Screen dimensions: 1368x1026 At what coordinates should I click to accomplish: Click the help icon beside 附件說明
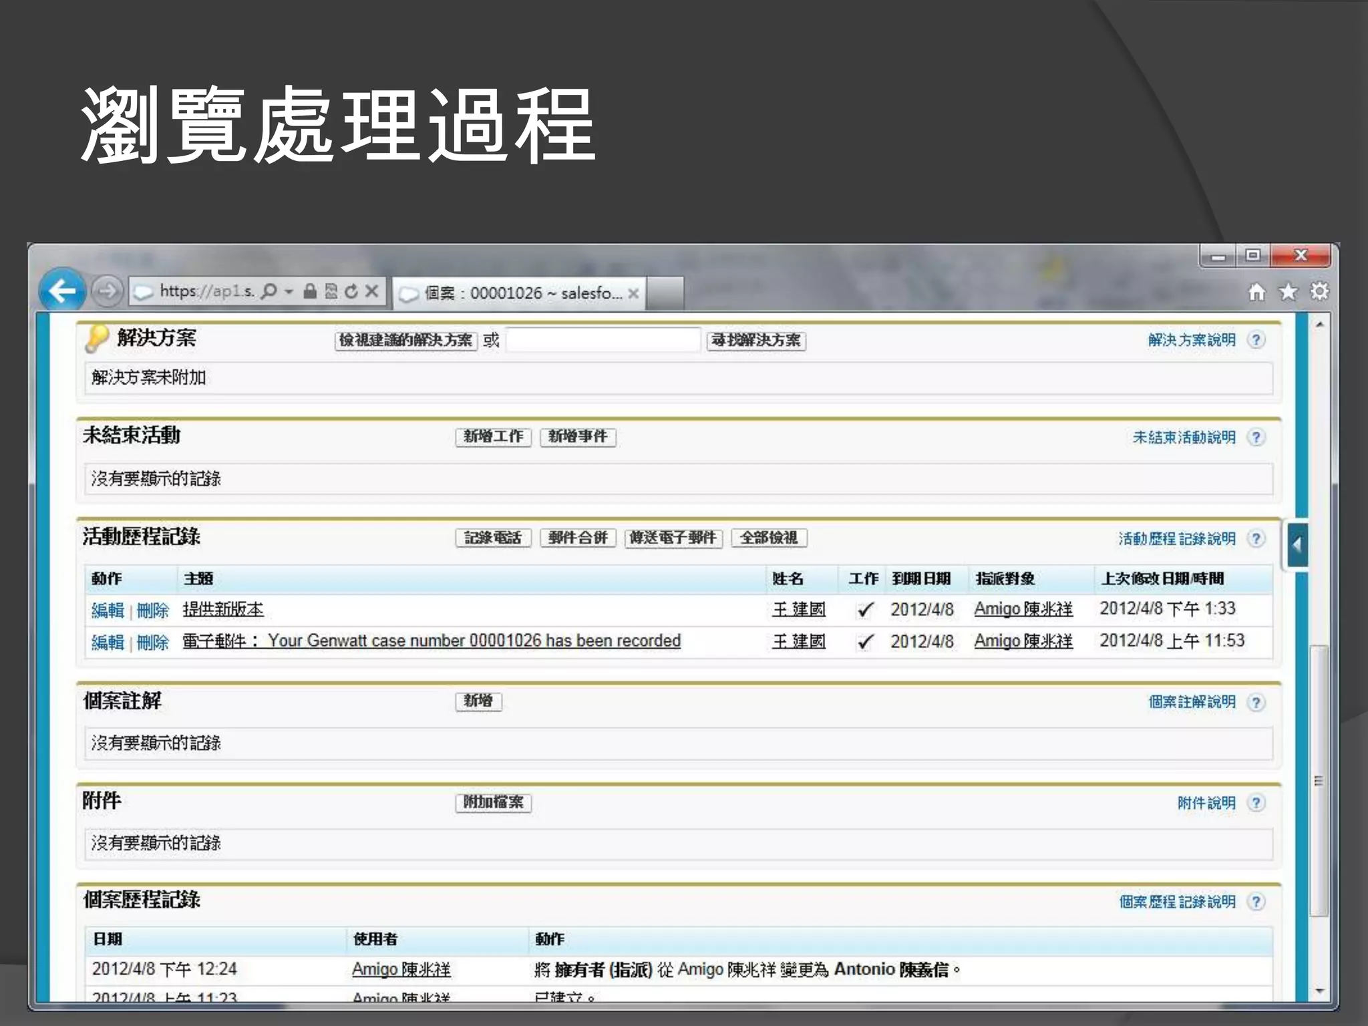(x=1256, y=803)
